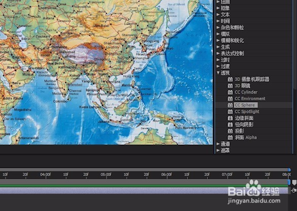Click the comp flowchart button beside the layer bar
Image resolution: width=297 pixels, height=211 pixels.
click(294, 190)
